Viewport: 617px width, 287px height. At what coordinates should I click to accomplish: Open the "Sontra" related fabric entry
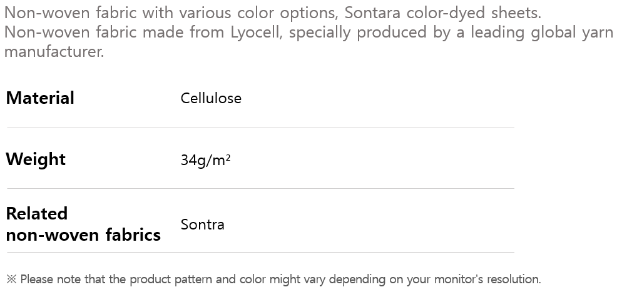point(202,224)
